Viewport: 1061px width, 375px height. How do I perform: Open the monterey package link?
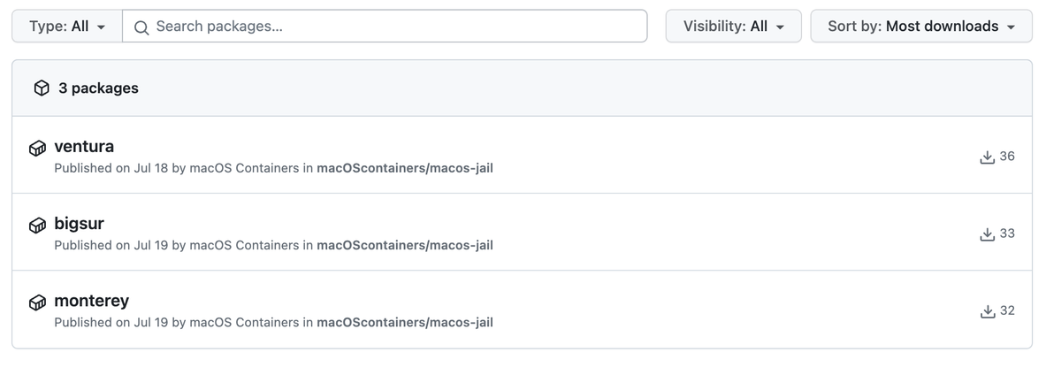[x=91, y=301]
